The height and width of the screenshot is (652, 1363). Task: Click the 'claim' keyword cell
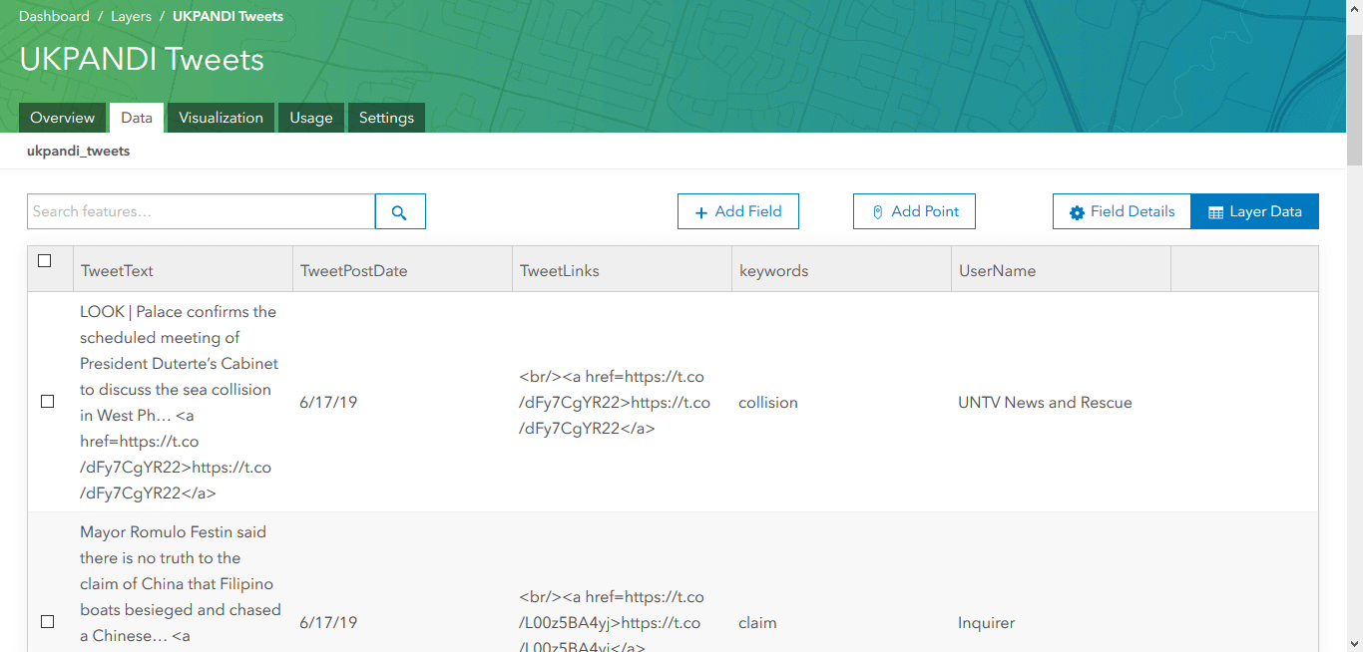757,623
